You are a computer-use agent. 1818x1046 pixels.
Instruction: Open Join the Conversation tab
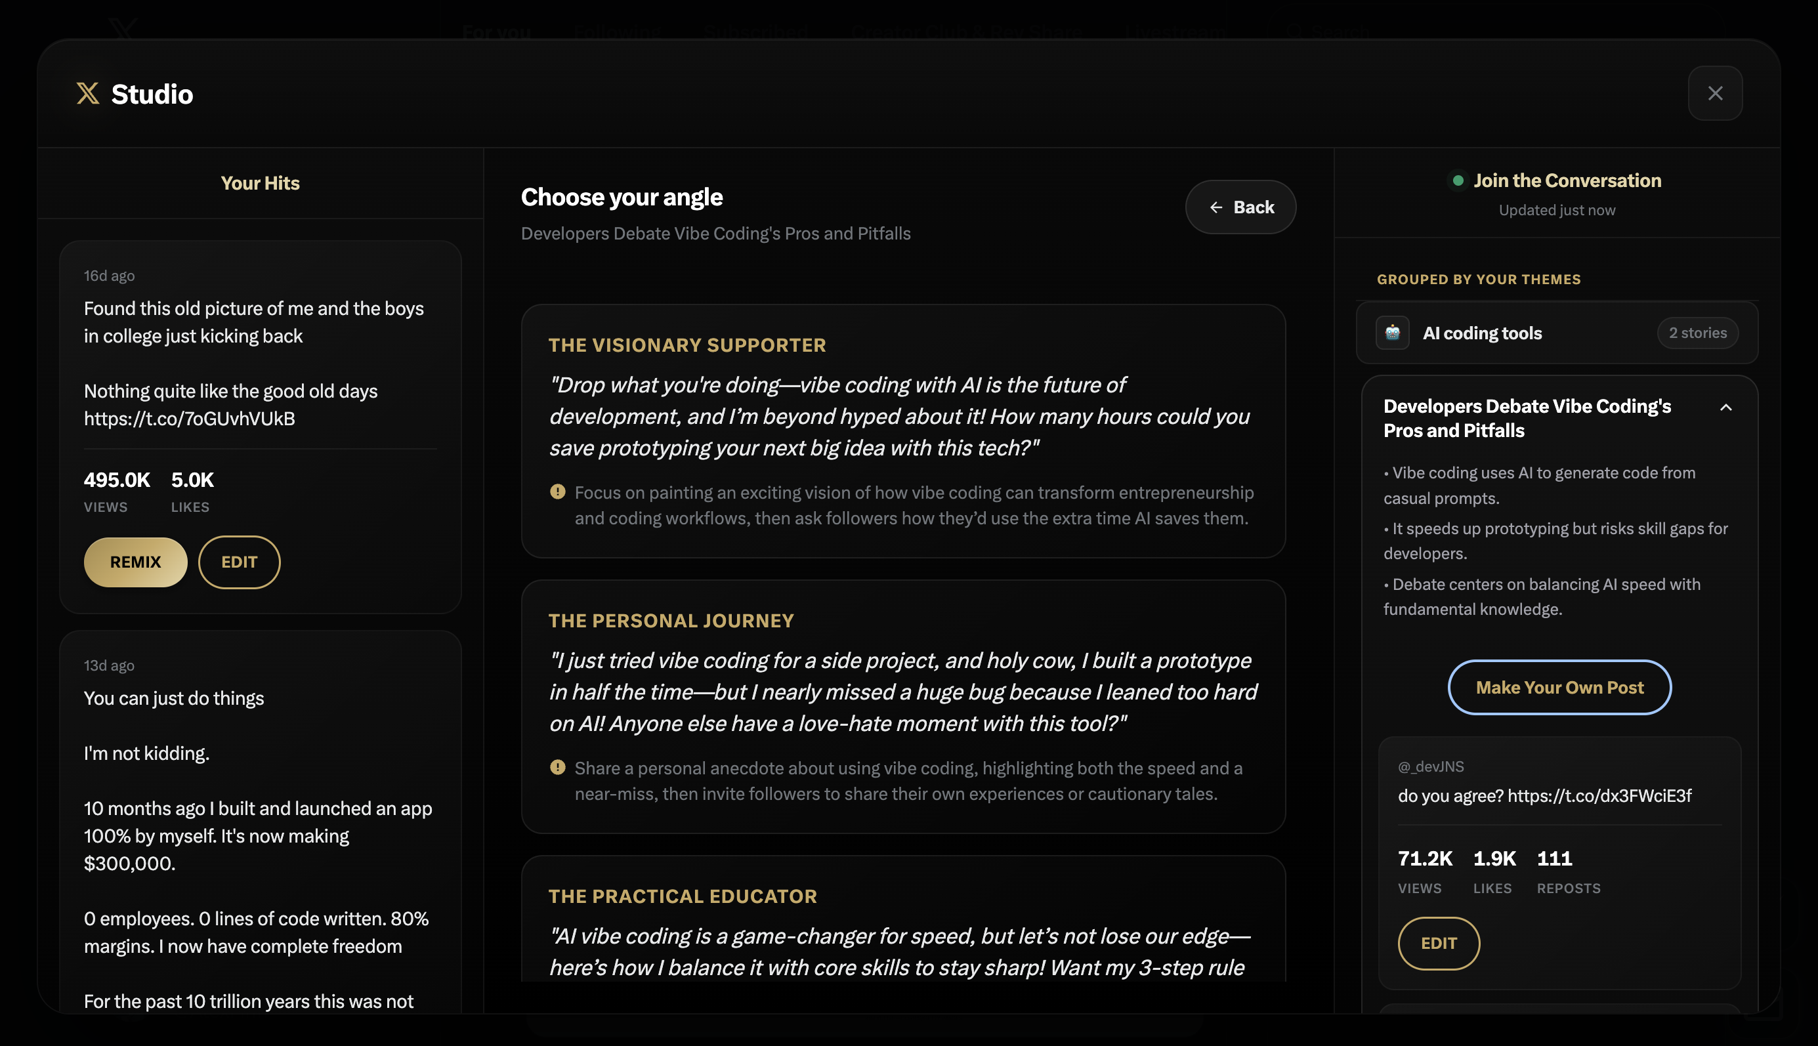1567,181
